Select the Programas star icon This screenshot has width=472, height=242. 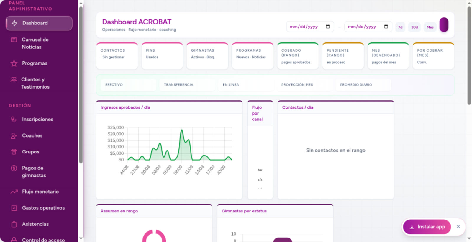[x=14, y=63]
